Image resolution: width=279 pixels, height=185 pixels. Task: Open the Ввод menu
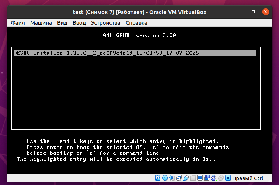[79, 23]
